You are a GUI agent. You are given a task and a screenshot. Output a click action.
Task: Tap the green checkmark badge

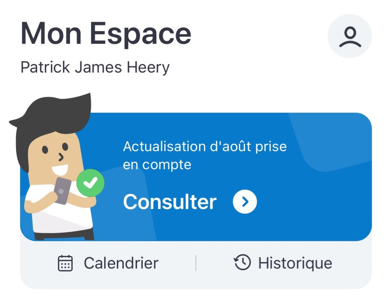90,183
